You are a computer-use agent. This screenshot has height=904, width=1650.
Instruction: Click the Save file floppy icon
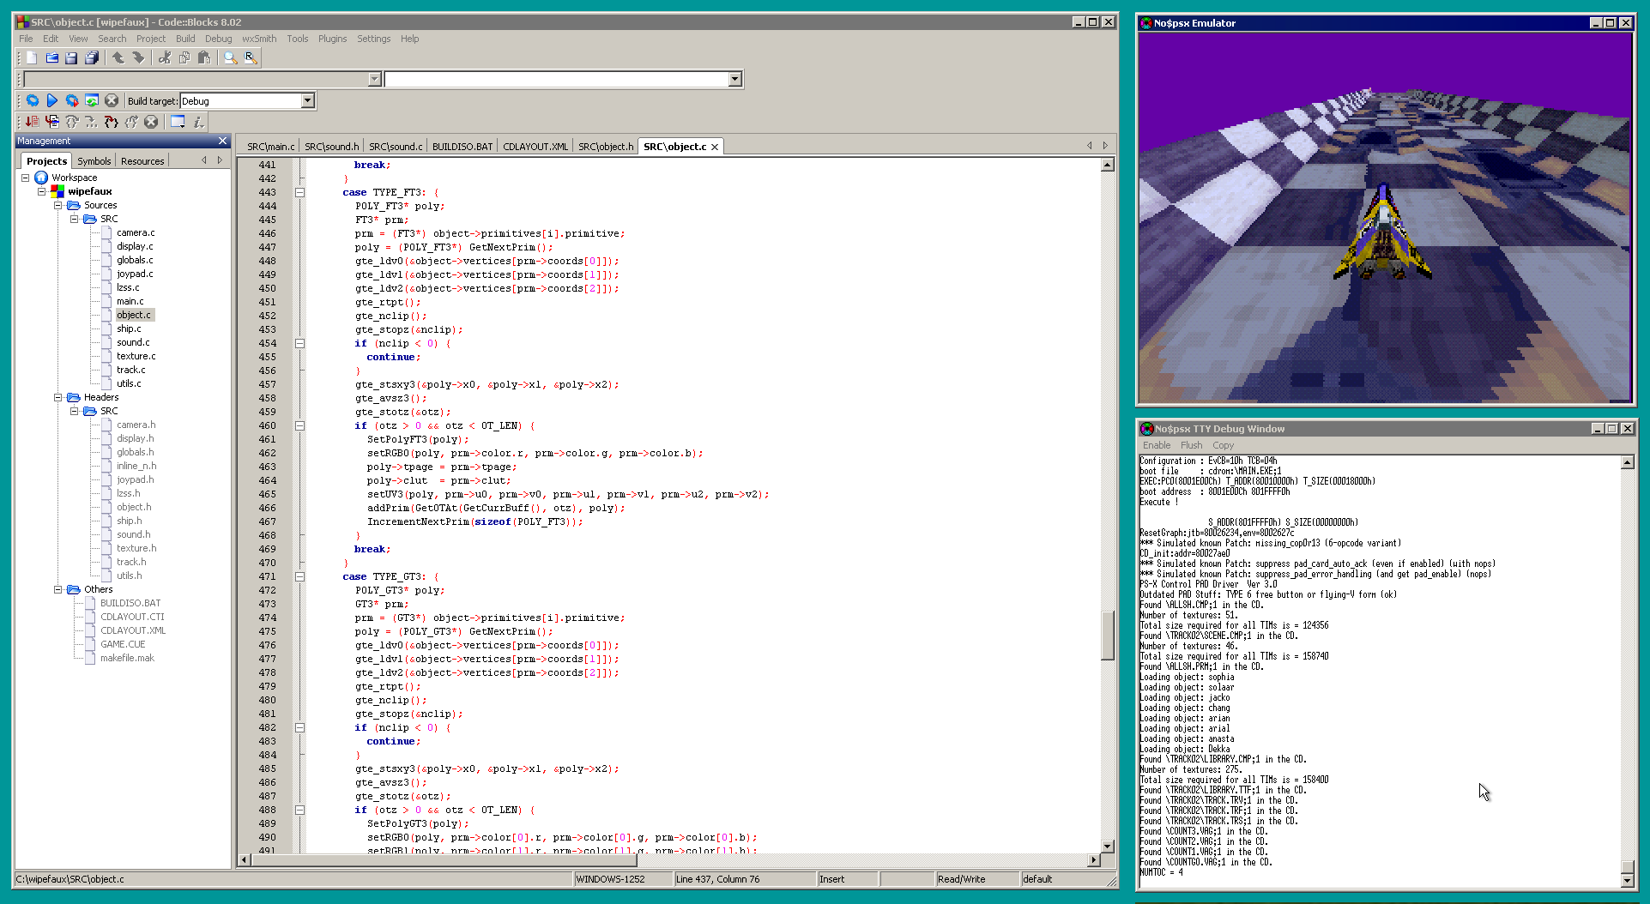coord(71,57)
